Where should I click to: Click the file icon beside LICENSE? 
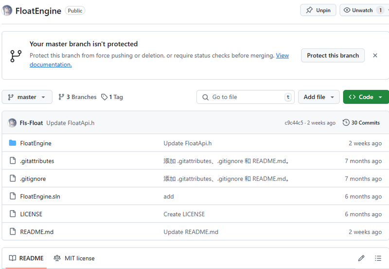coord(13,214)
